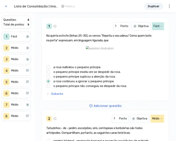
Task: Edit the points field of question 2
Action: [x=120, y=119]
